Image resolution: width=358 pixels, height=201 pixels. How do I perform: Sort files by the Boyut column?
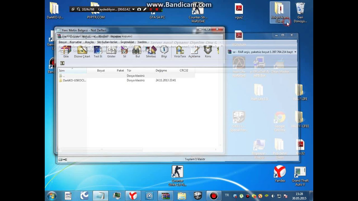click(96, 71)
